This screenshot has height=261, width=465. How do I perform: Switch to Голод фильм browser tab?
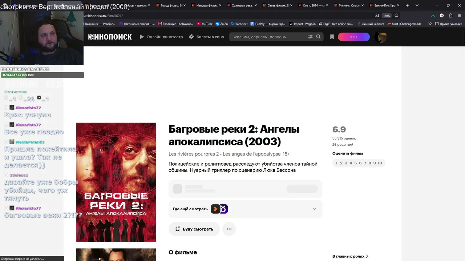click(171, 5)
